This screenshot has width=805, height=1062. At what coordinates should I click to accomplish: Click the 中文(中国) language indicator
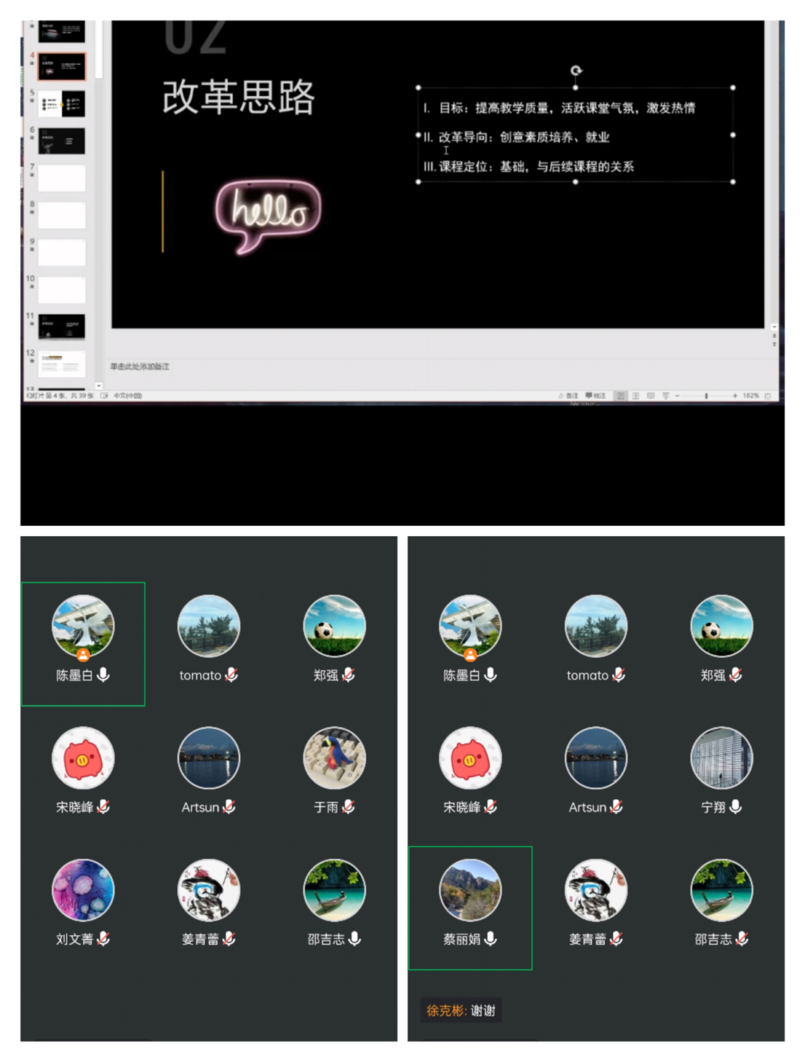[x=127, y=396]
